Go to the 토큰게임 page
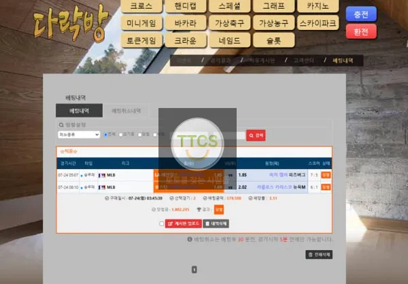This screenshot has height=284, width=408. pyautogui.click(x=141, y=40)
